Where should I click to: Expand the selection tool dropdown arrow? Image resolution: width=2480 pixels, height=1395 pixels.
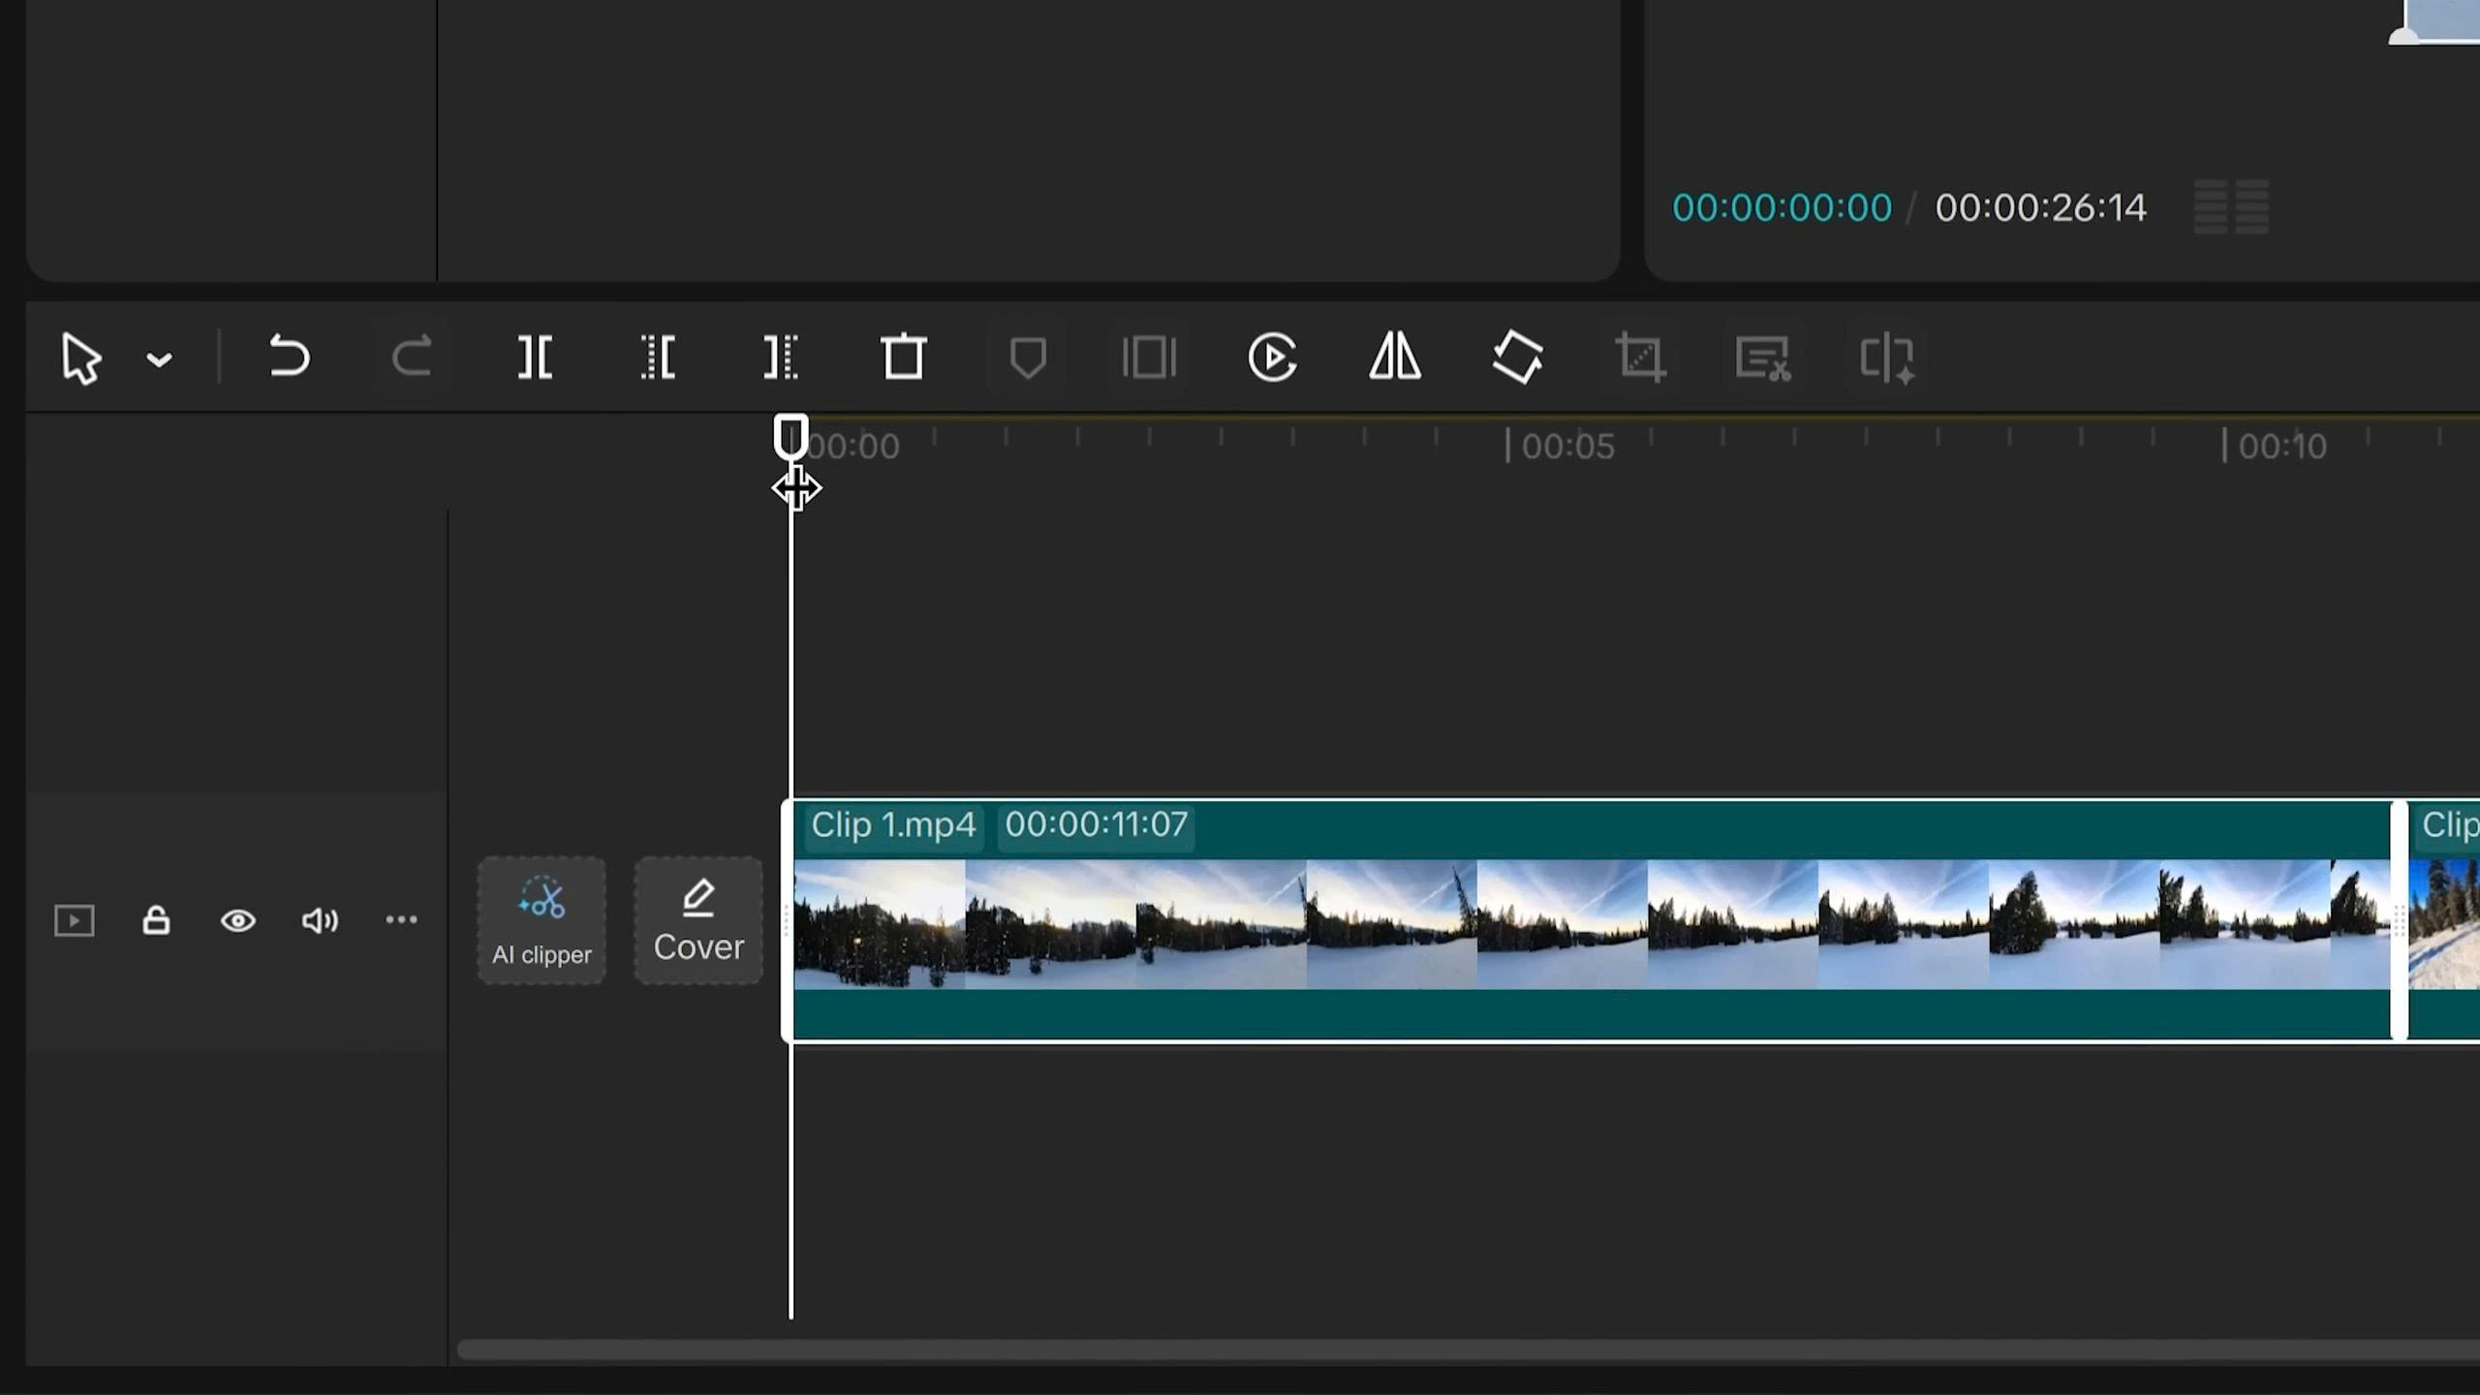pos(159,359)
